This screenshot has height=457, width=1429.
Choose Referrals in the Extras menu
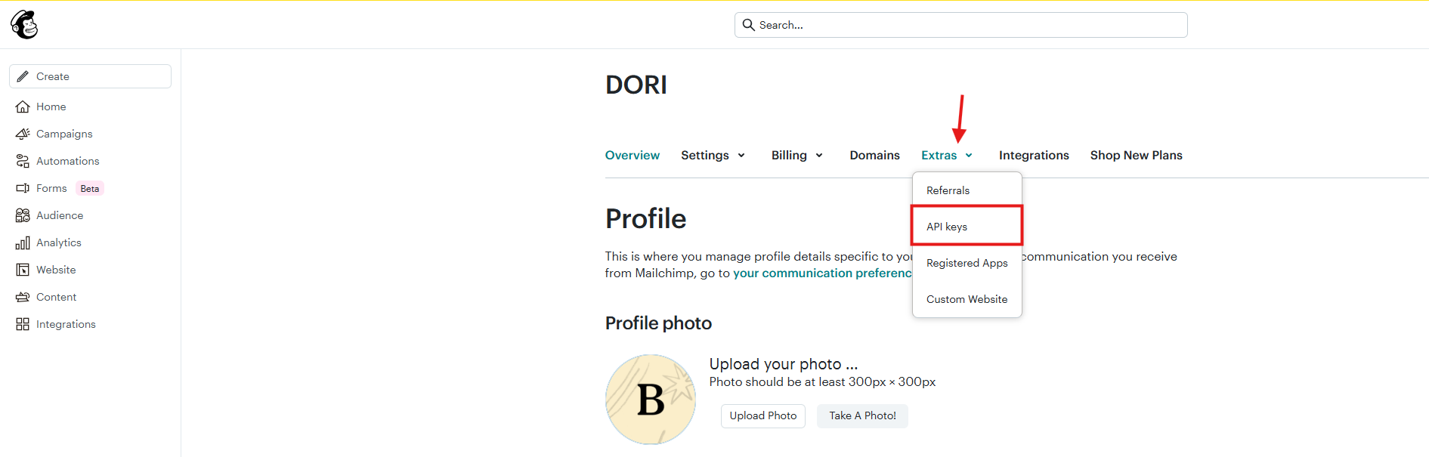[x=948, y=190]
